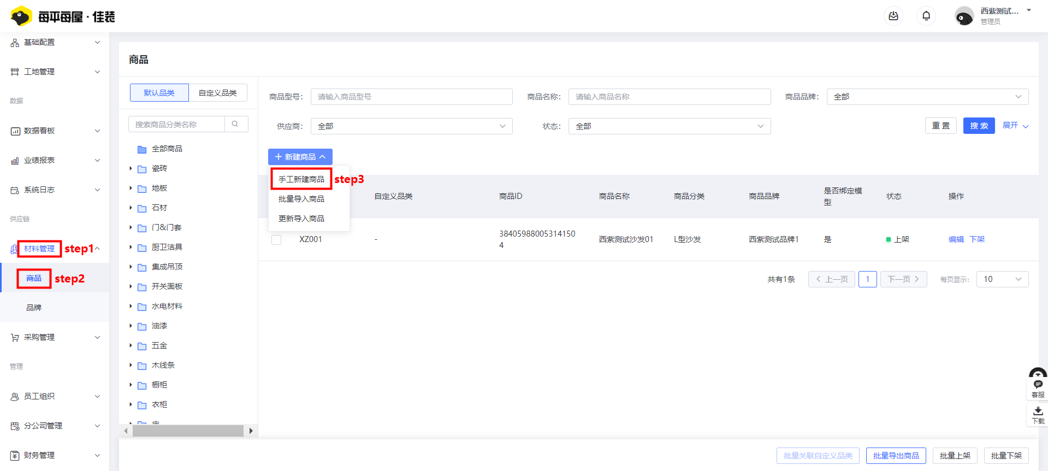Image resolution: width=1048 pixels, height=471 pixels.
Task: Click the notification bell icon
Action: [926, 16]
